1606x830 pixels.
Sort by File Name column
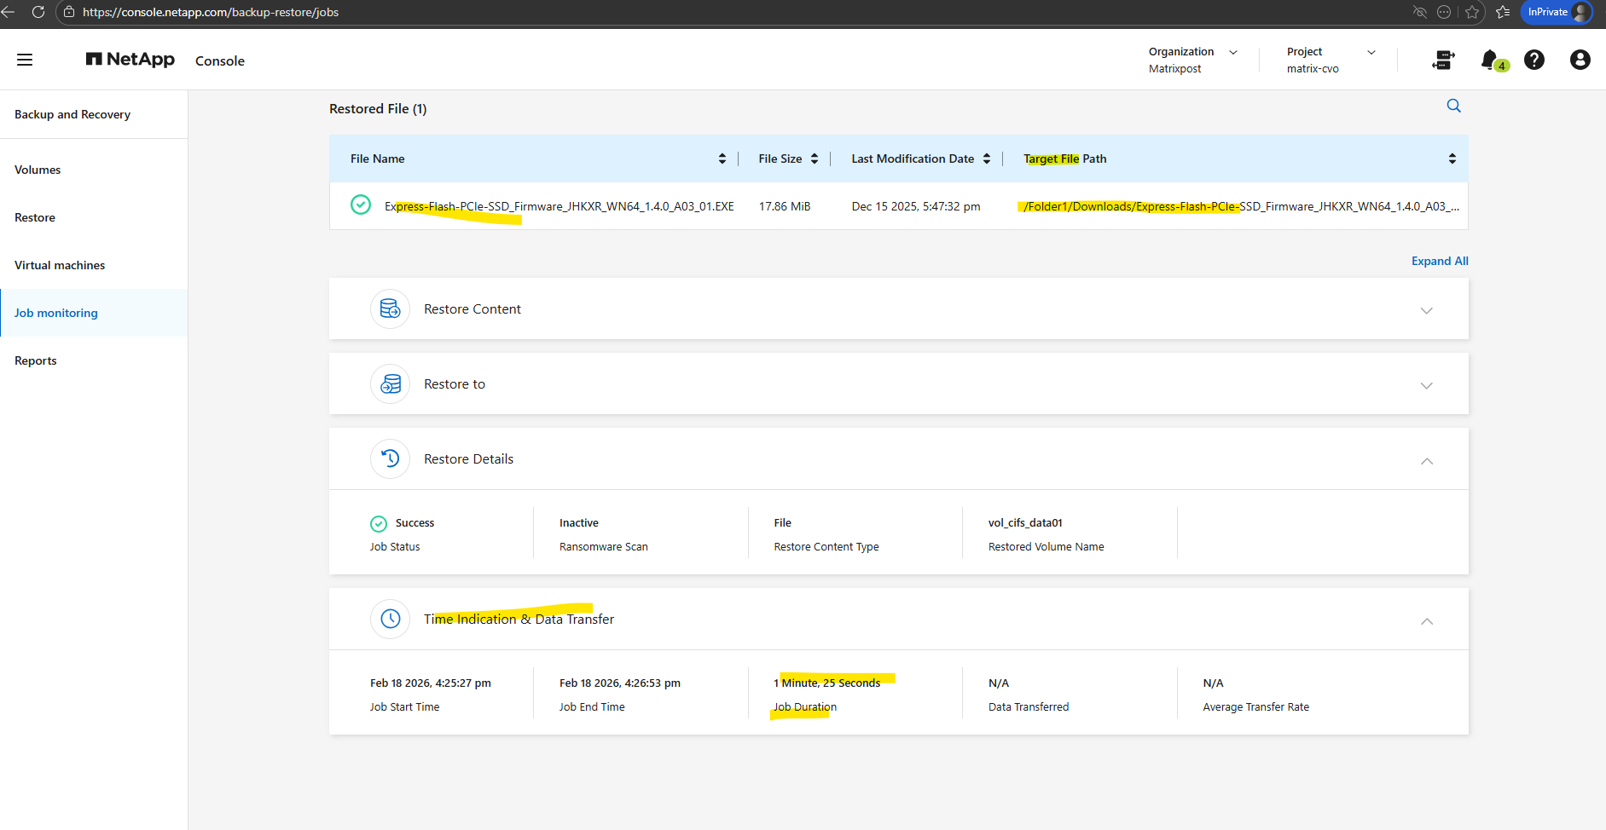tap(722, 159)
